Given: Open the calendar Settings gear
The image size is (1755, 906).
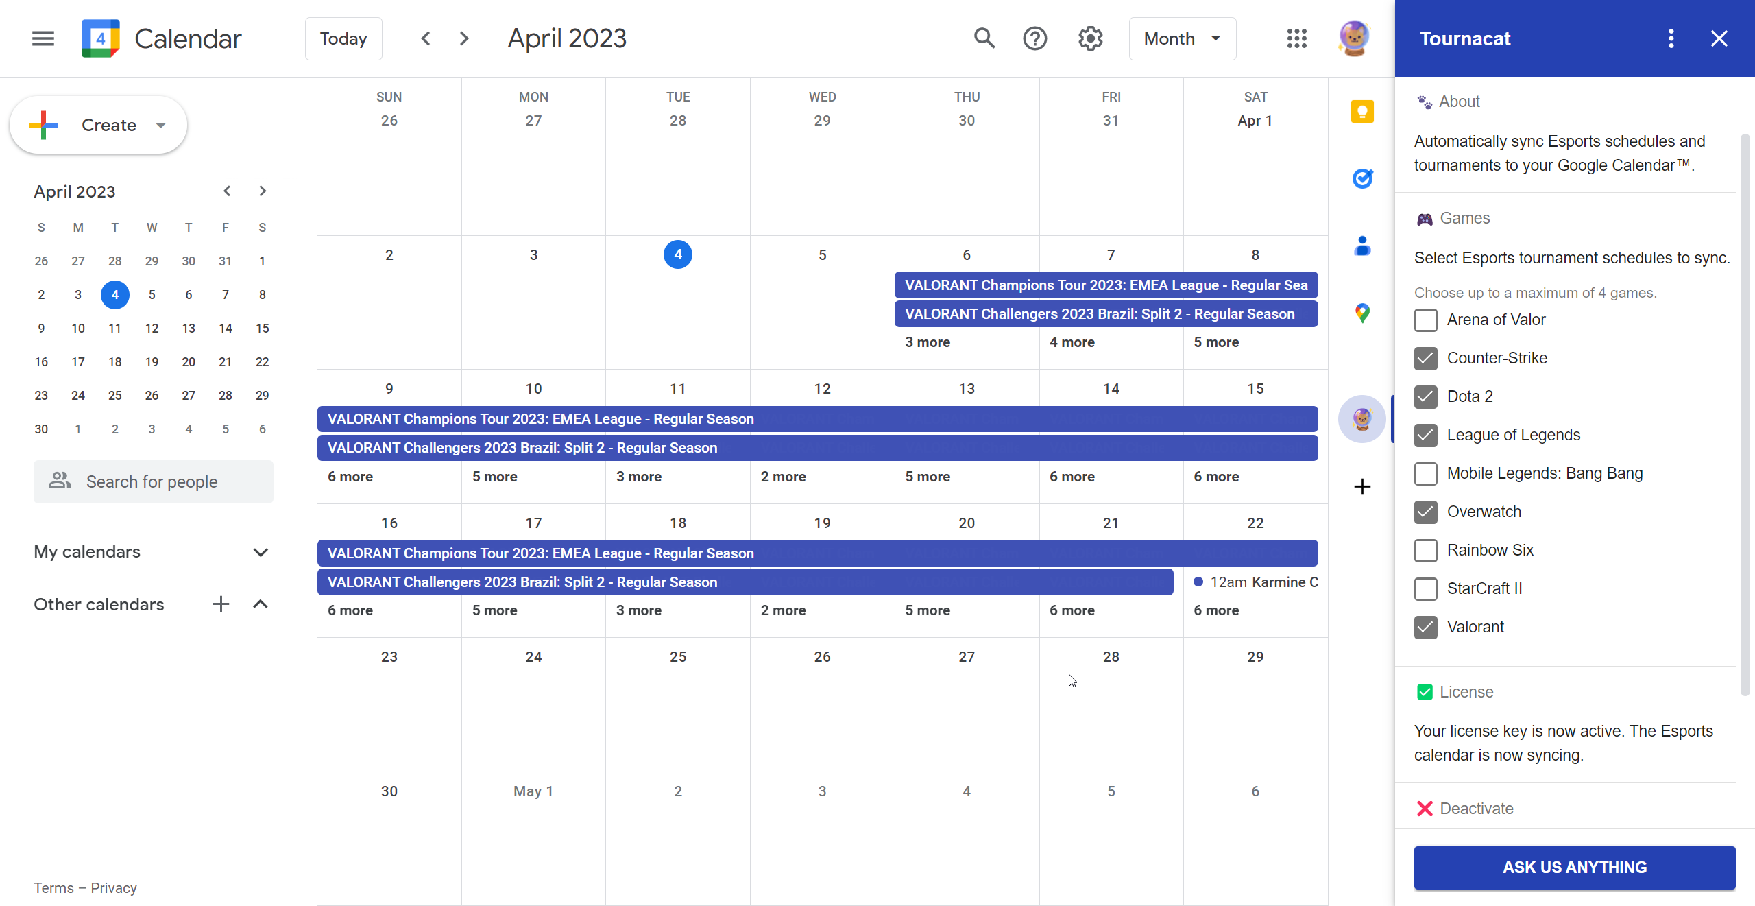Looking at the screenshot, I should (1089, 38).
